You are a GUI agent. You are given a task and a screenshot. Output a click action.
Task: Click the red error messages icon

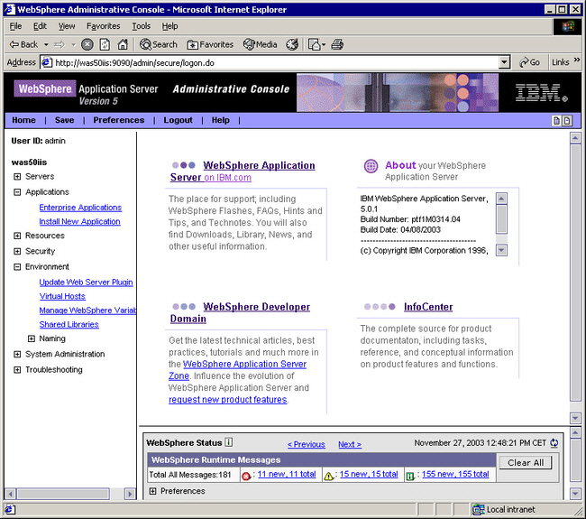click(246, 476)
